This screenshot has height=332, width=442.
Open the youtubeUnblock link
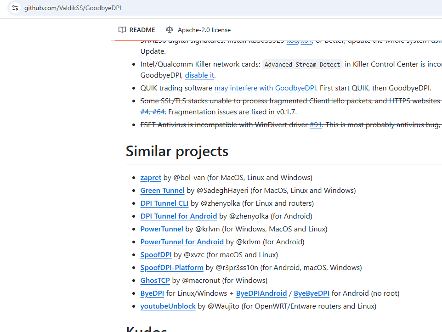[168, 306]
